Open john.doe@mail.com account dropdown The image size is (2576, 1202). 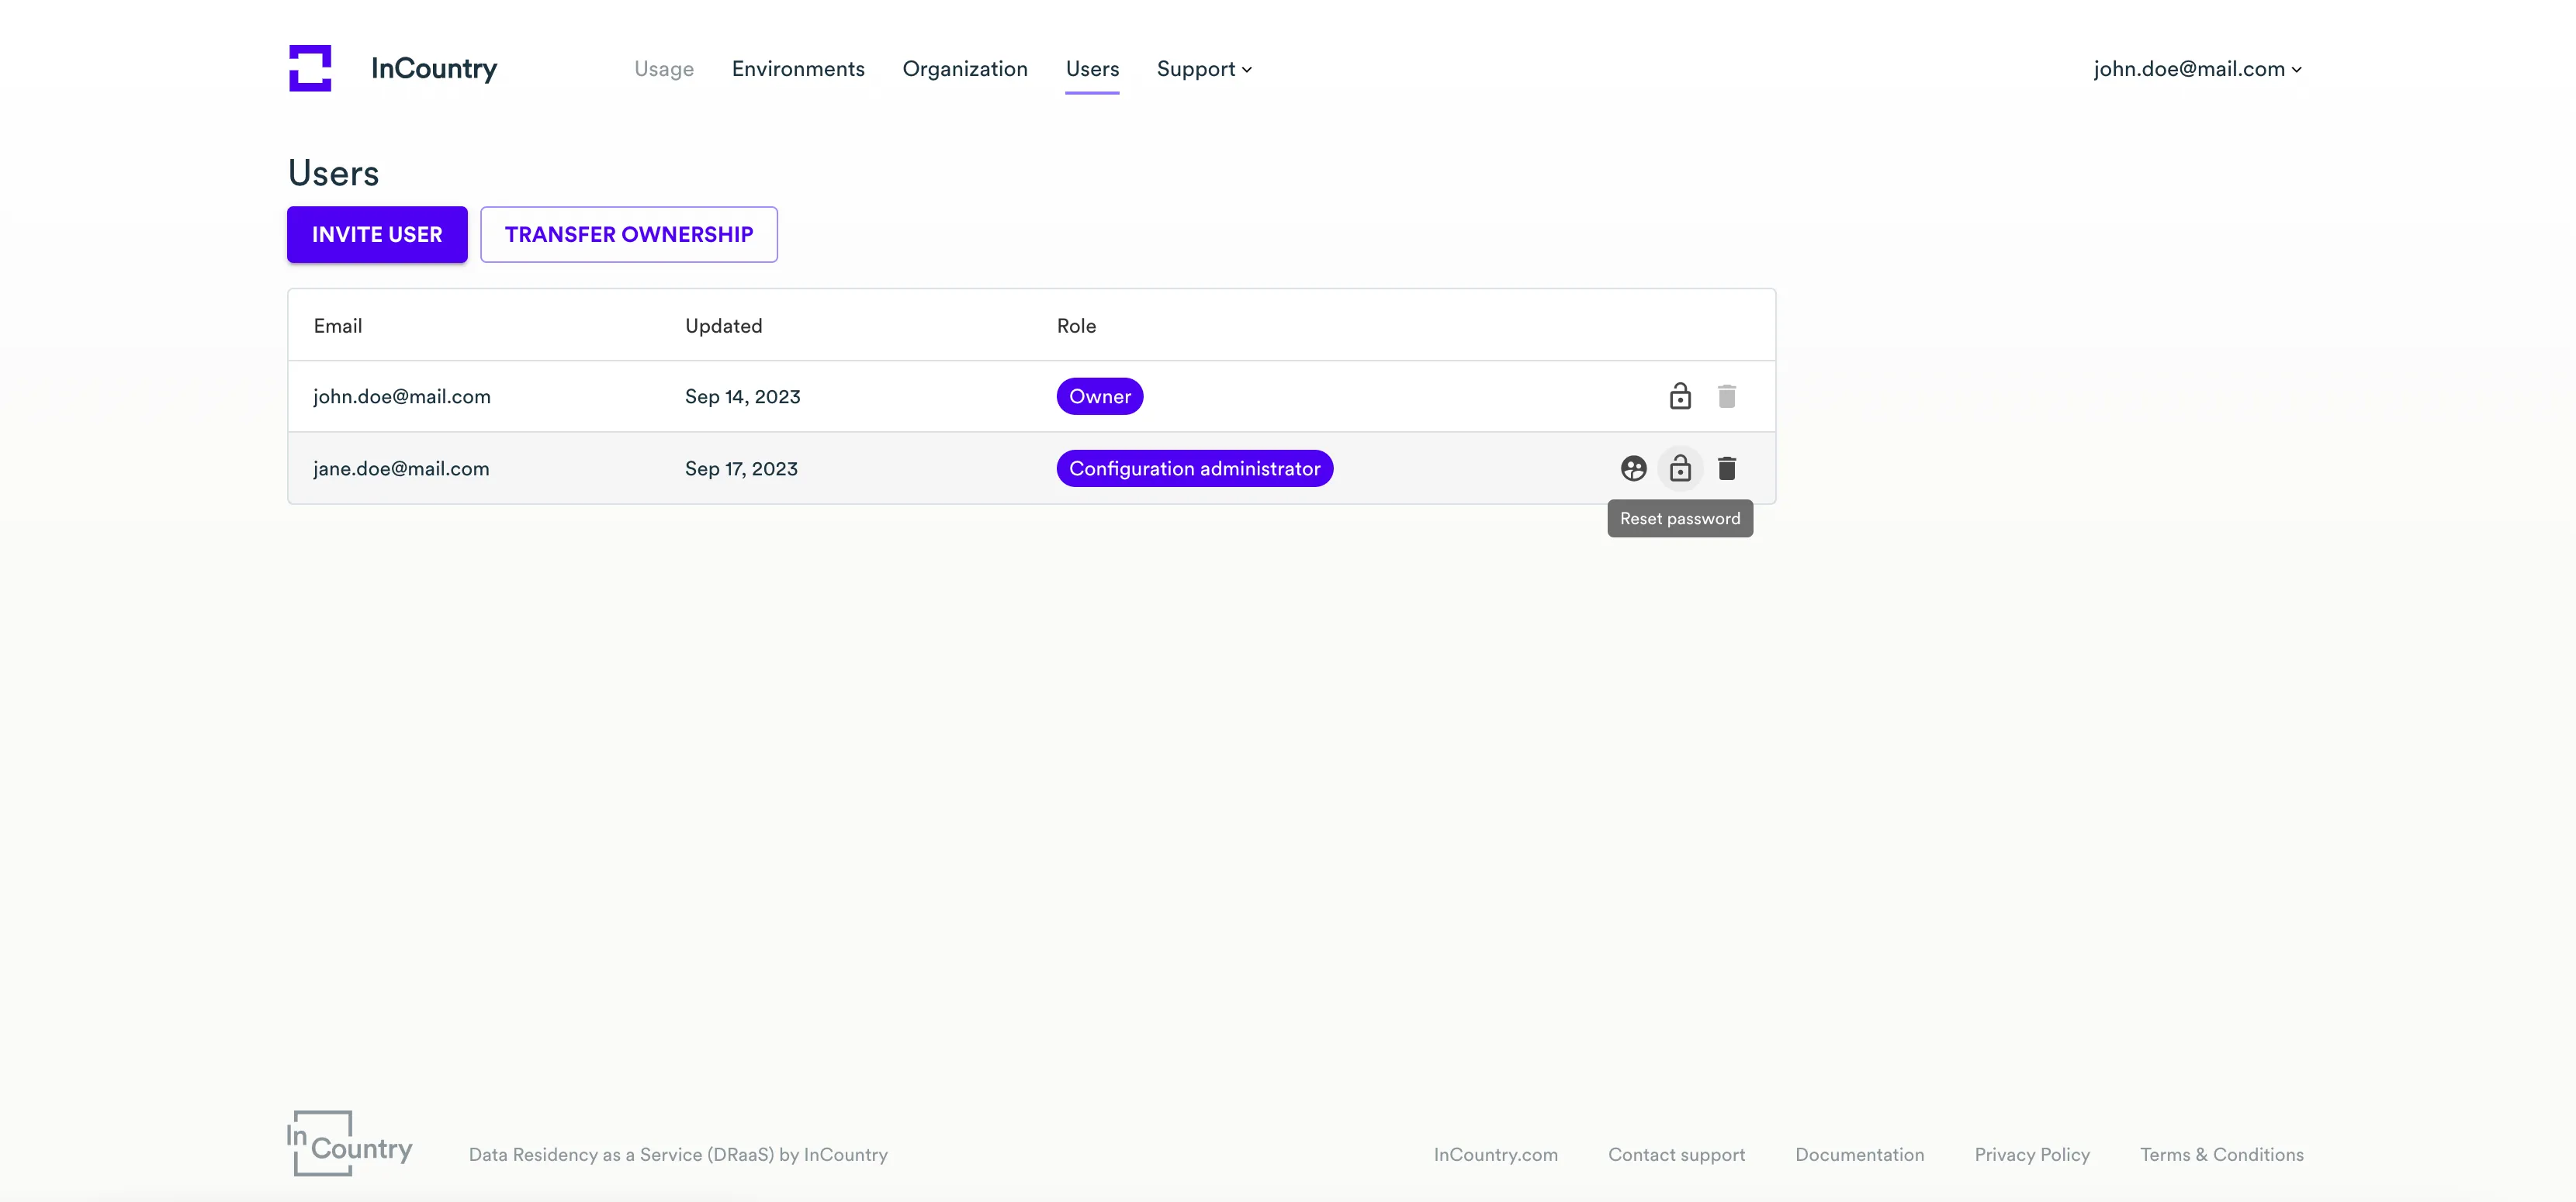[2197, 69]
